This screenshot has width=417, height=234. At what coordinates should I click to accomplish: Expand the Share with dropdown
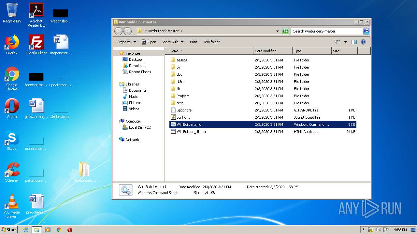point(173,42)
